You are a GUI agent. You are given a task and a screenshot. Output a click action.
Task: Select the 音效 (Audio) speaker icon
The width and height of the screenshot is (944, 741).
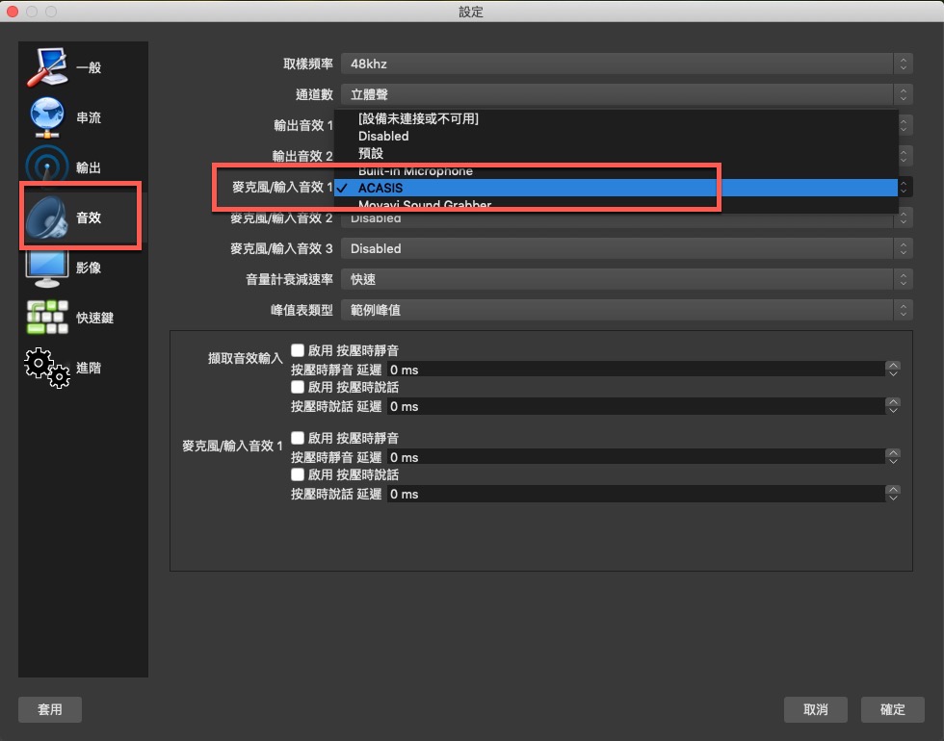47,217
